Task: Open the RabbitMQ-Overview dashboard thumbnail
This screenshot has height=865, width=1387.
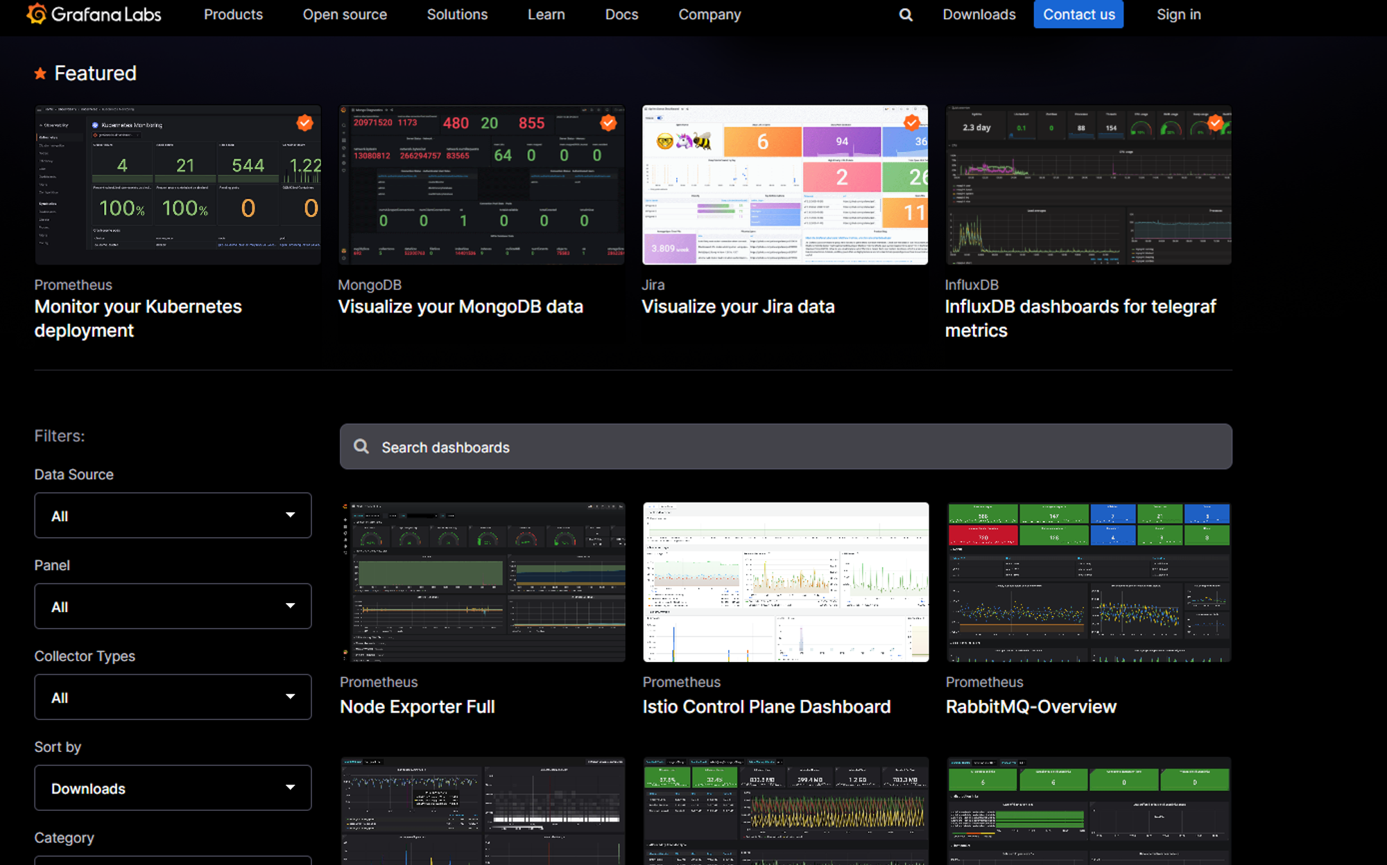Action: click(1088, 582)
